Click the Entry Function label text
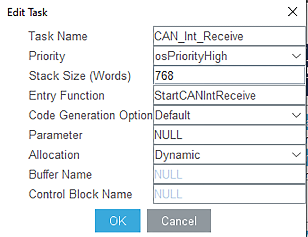Viewport: 308px width, 237px height. pyautogui.click(x=66, y=95)
